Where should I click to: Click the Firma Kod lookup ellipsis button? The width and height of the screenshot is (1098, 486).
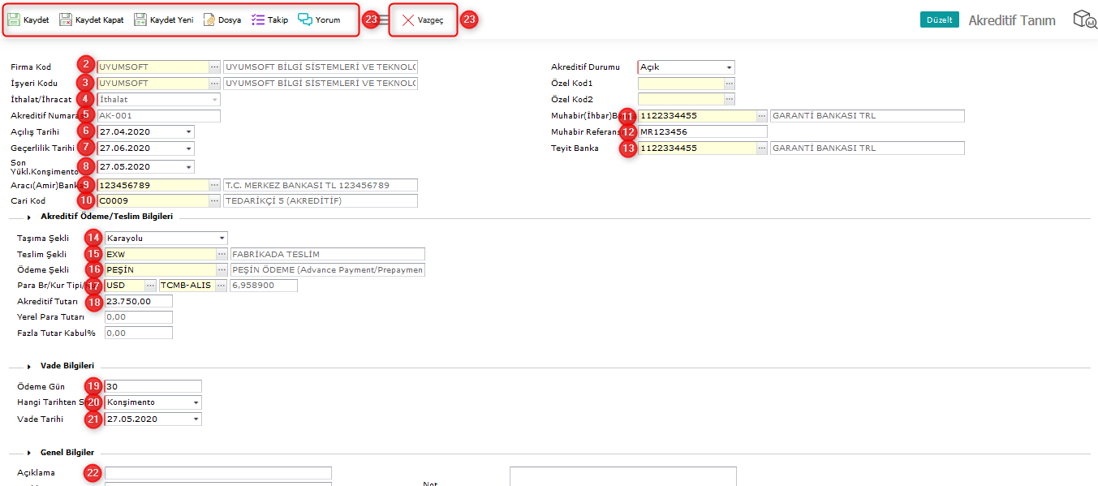214,67
